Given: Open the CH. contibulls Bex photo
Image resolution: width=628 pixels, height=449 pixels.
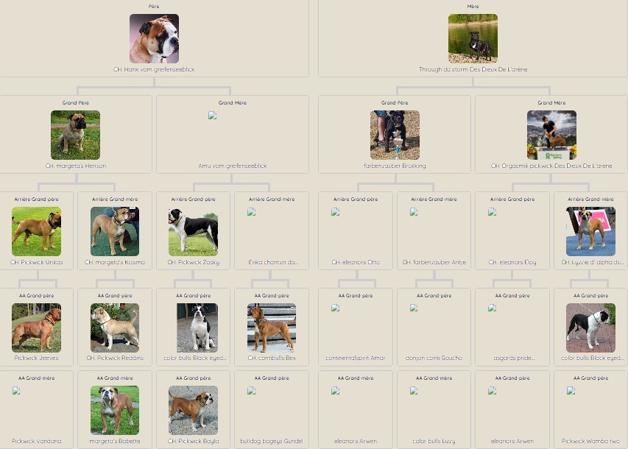Looking at the screenshot, I should pos(272,328).
